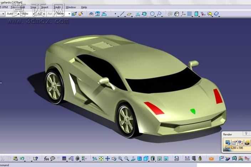Click the teal cylinder icon in top toolbar
This screenshot has height=167, width=251.
(x=196, y=14)
